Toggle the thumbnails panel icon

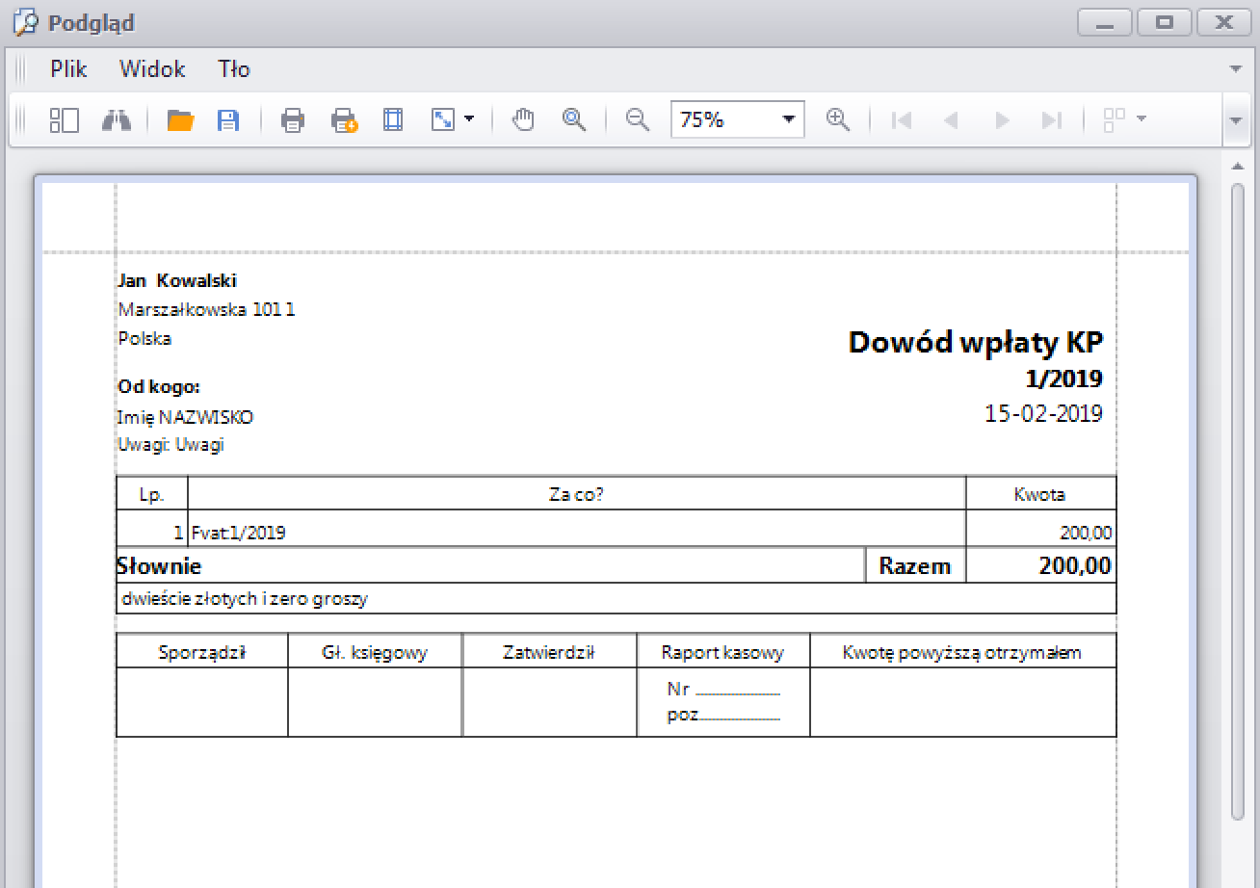coord(64,120)
